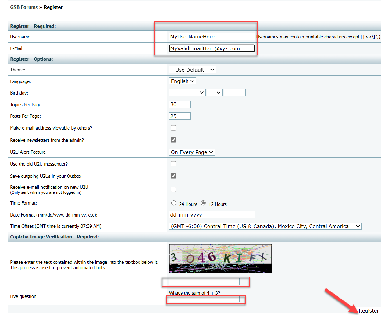Open the Birthday day dropdown
Screen dimensions: 381x315
tap(214, 93)
